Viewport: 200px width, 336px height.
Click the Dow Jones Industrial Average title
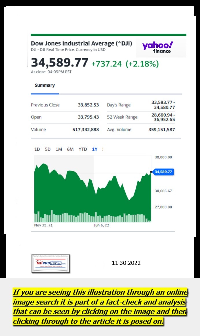(x=81, y=43)
